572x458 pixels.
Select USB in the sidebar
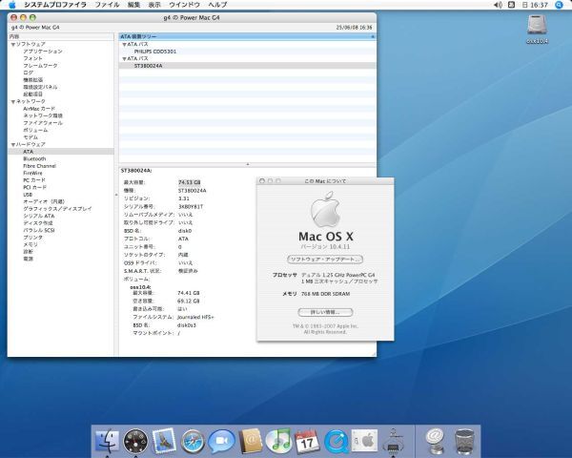28,195
